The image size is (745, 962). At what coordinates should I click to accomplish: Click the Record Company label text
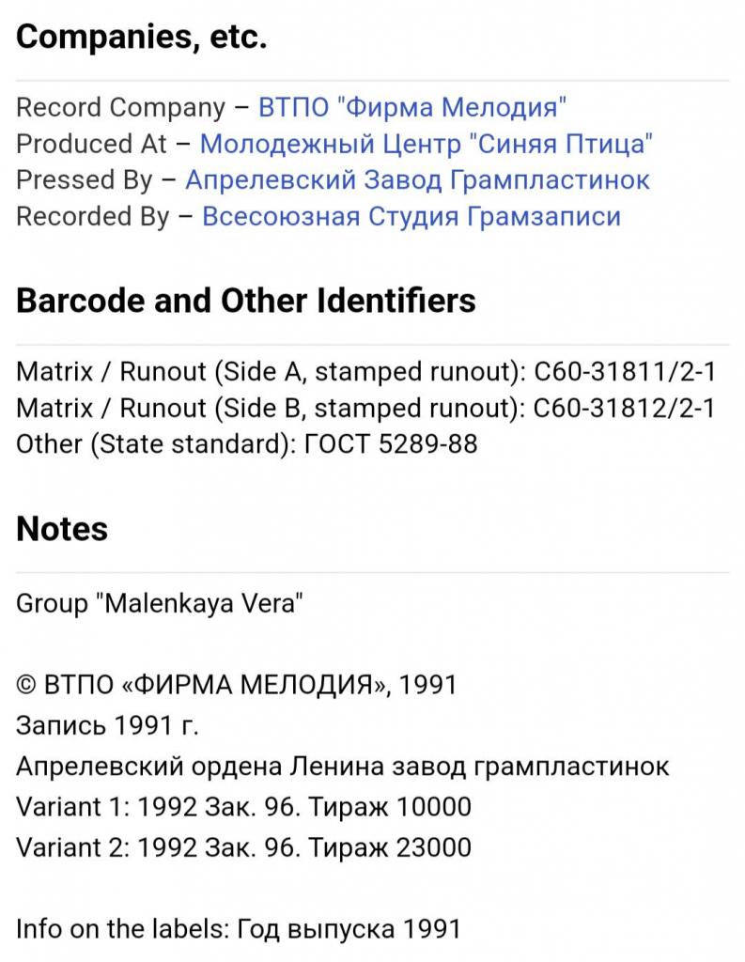121,108
